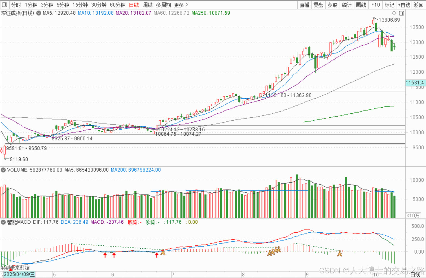
Task: Switch to the 分时 intraday view
Action: click(x=16, y=5)
